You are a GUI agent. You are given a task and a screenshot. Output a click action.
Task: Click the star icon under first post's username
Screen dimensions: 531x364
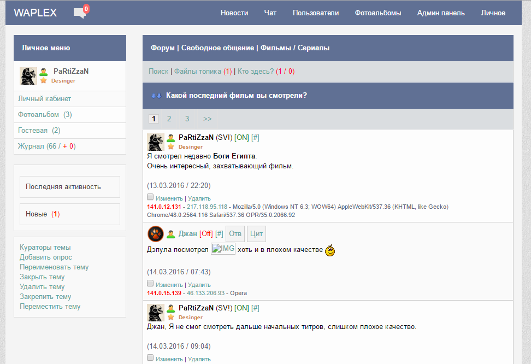point(171,146)
